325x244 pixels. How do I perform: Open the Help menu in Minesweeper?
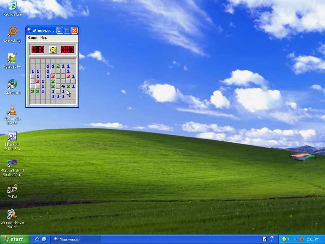(44, 37)
